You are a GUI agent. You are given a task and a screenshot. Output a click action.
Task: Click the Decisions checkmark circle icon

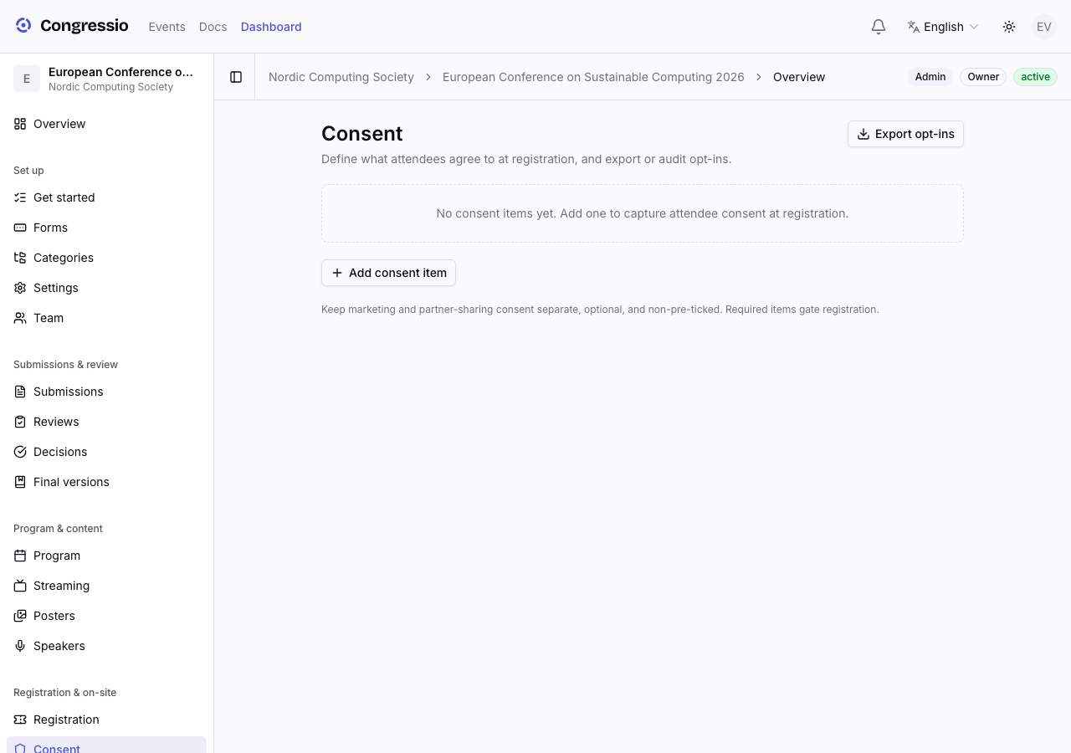click(x=20, y=452)
